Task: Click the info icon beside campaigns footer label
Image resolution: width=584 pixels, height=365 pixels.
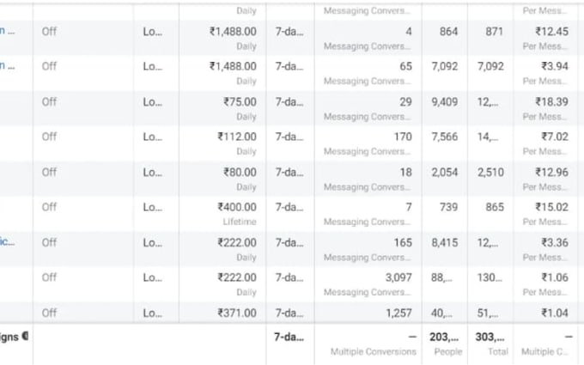Action: 25,336
